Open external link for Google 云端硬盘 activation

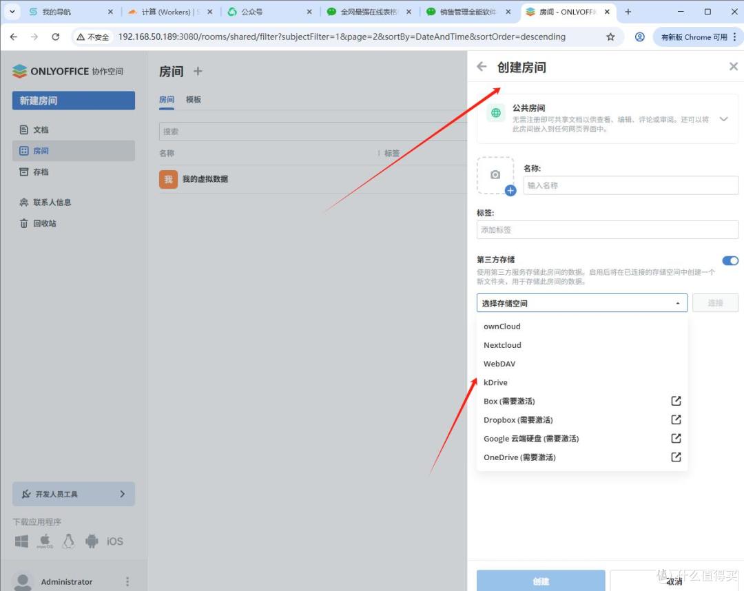(x=676, y=438)
